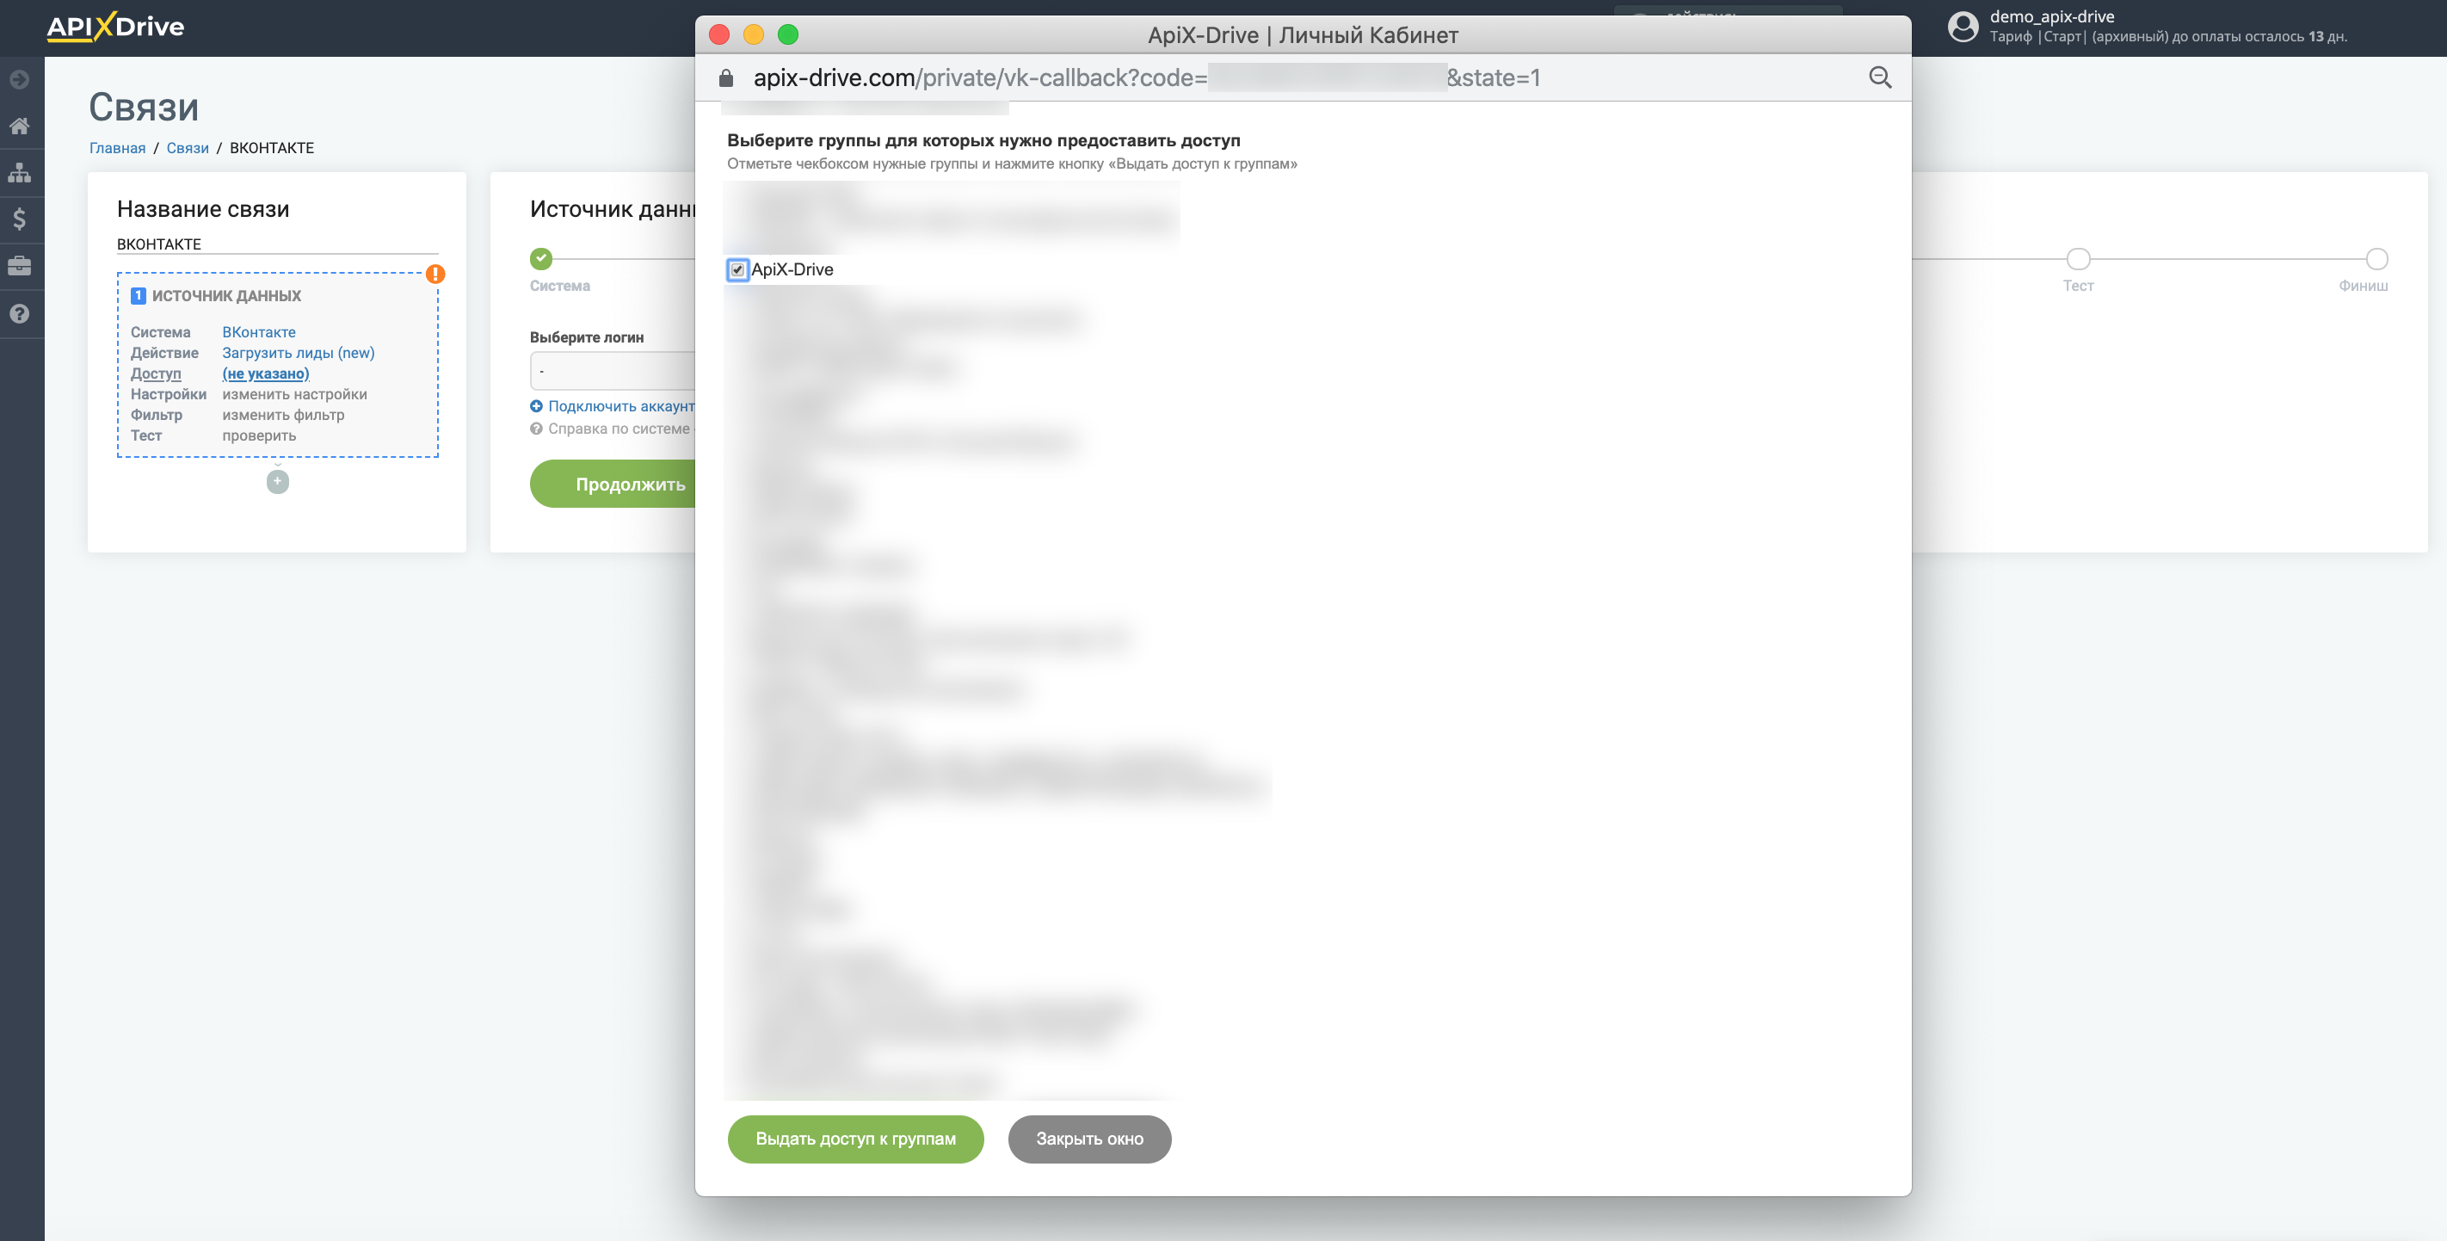Screen dimensions: 2447x1241
Task: Click the orange warning badge on source block
Action: (x=435, y=274)
